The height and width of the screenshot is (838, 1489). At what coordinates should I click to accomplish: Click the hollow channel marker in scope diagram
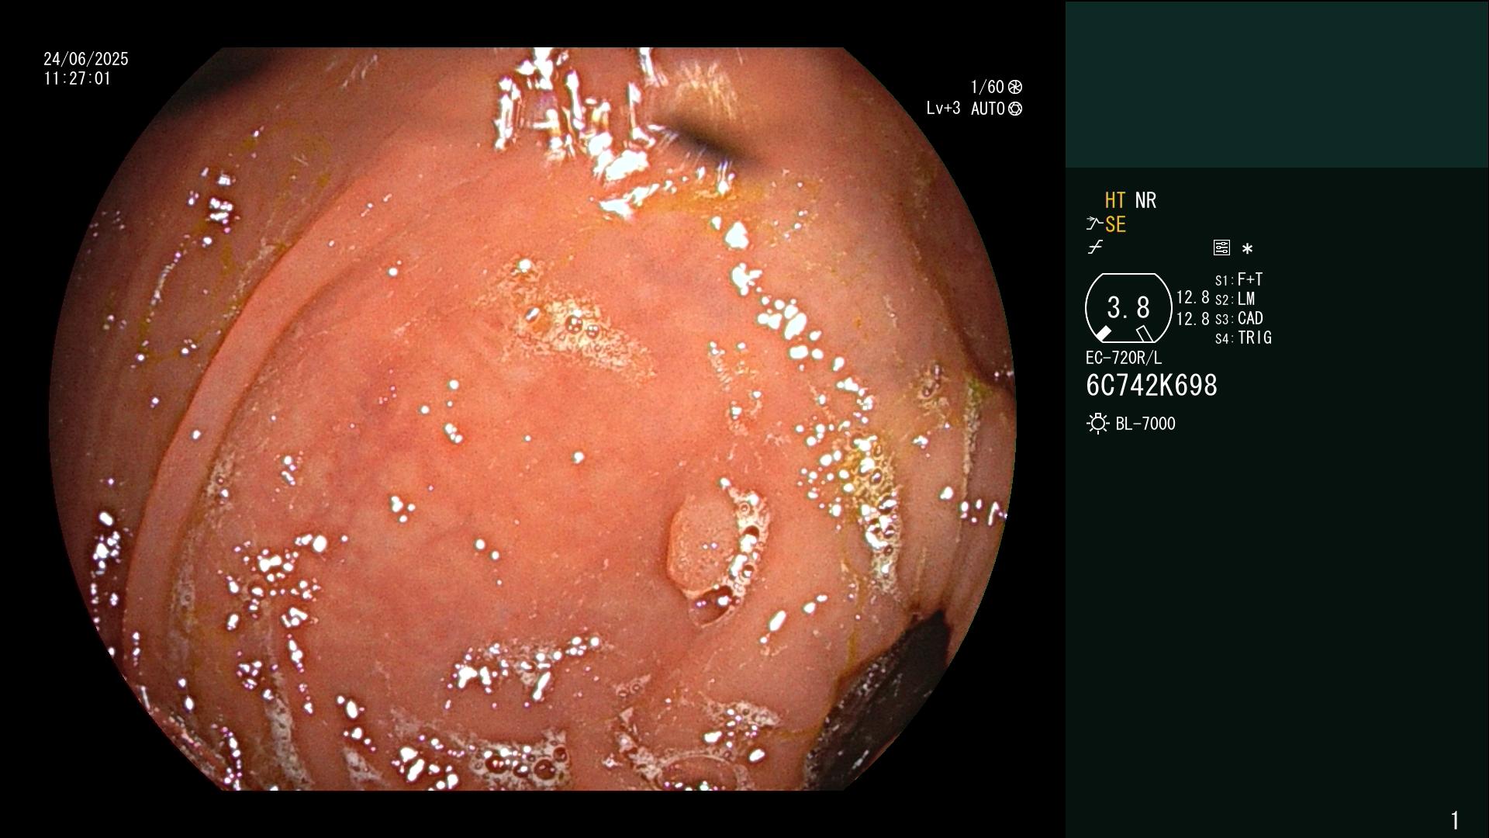coord(1145,334)
